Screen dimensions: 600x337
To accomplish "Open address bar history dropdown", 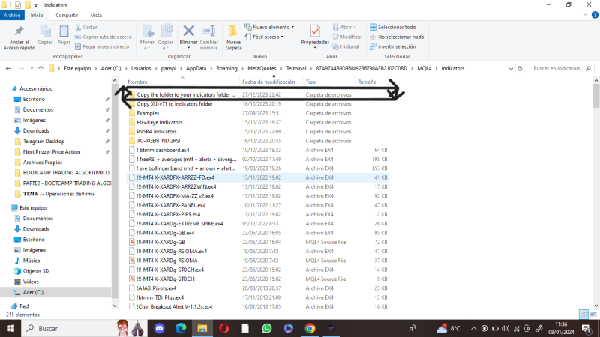I will [511, 69].
